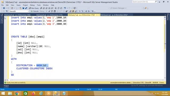Image resolution: width=170 pixels, height=96 pixels.
Task: Open the Object Explorer side panel
Action: 2,19
